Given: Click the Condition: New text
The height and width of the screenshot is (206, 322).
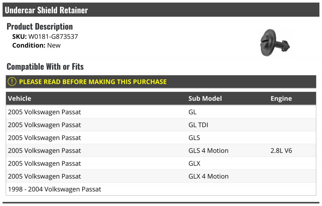Looking at the screenshot, I should point(36,45).
